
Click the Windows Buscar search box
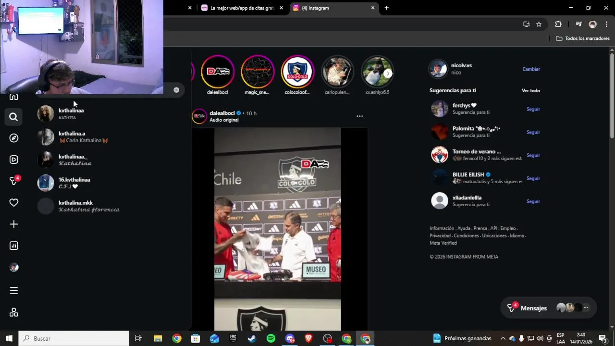tap(74, 338)
